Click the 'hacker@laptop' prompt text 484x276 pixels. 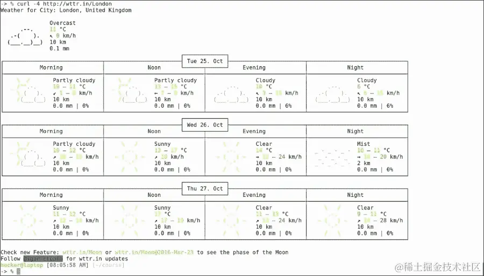[22, 265]
